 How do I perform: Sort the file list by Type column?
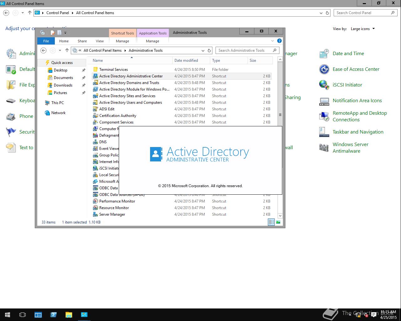point(229,61)
